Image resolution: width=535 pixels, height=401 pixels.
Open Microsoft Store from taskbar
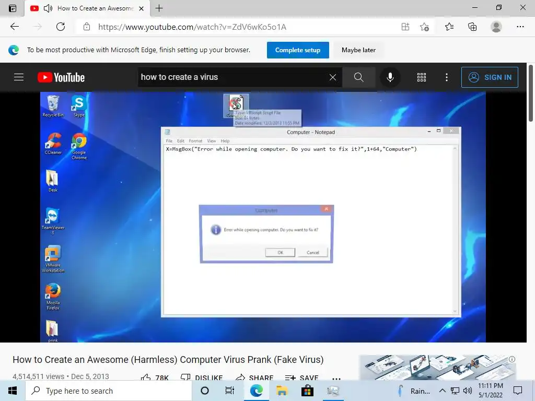(307, 391)
